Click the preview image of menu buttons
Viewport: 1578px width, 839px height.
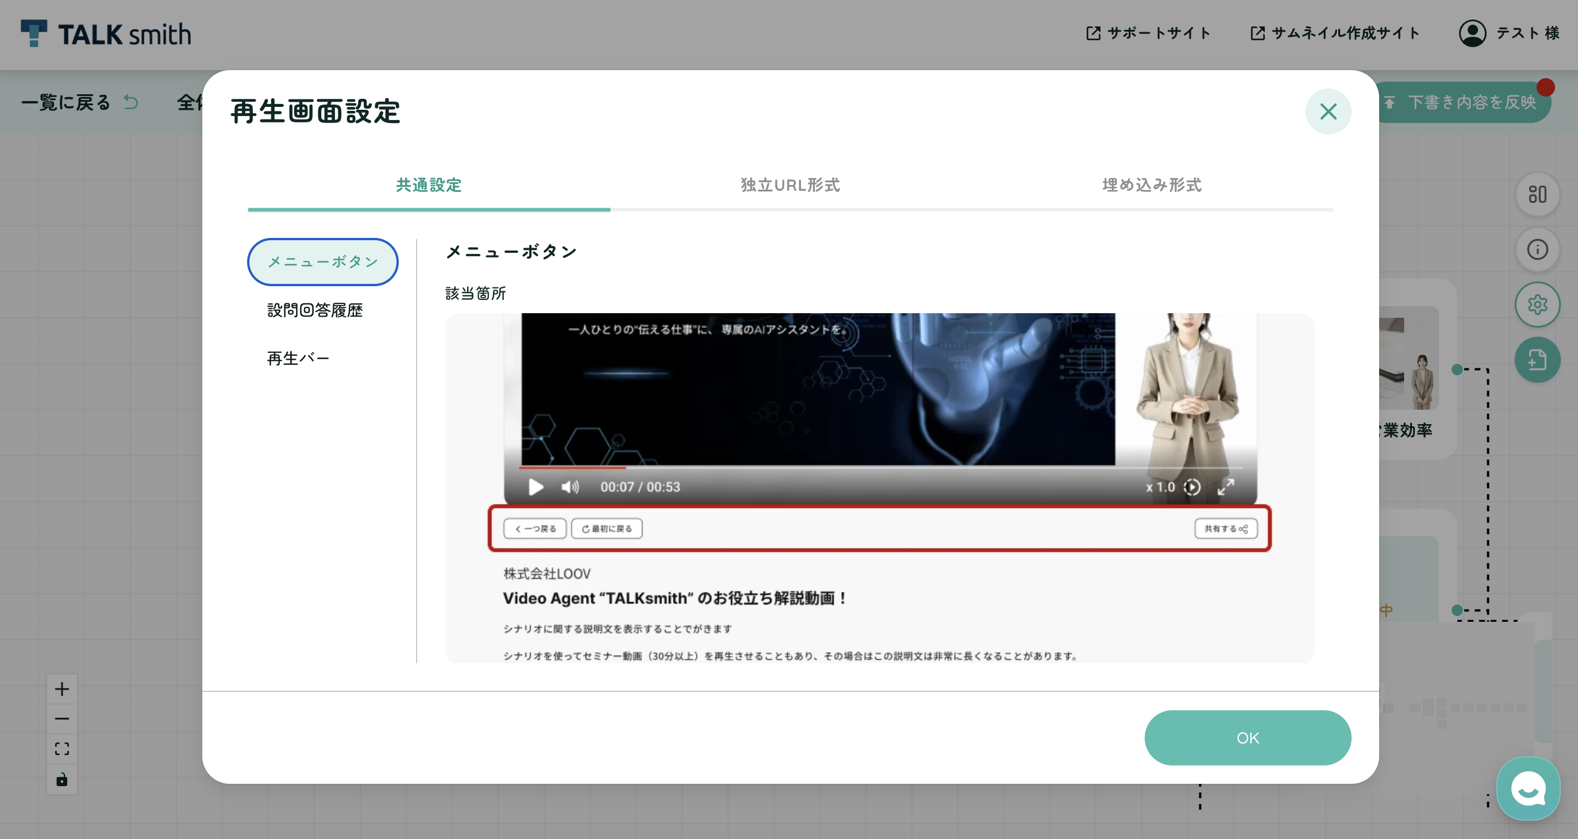[x=880, y=488]
